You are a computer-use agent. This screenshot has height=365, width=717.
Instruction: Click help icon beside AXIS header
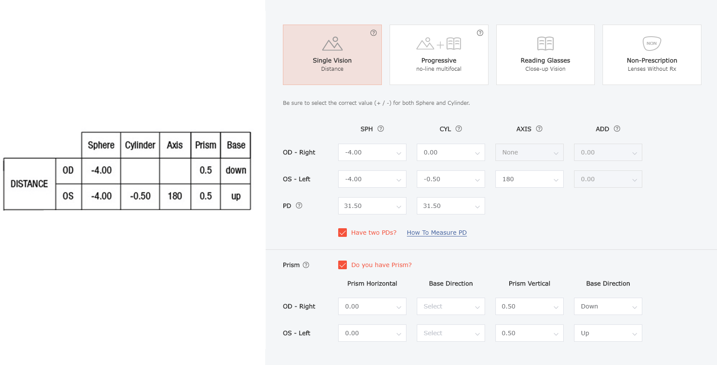pos(539,129)
